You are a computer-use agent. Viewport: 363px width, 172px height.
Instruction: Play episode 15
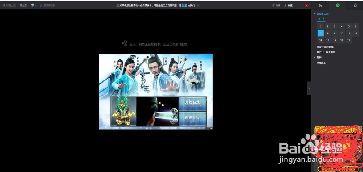click(x=335, y=41)
